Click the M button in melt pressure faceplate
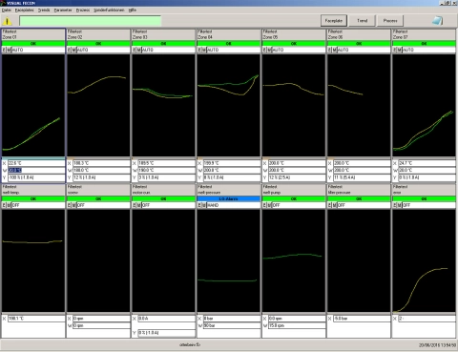This screenshot has height=352, width=458. [204, 205]
